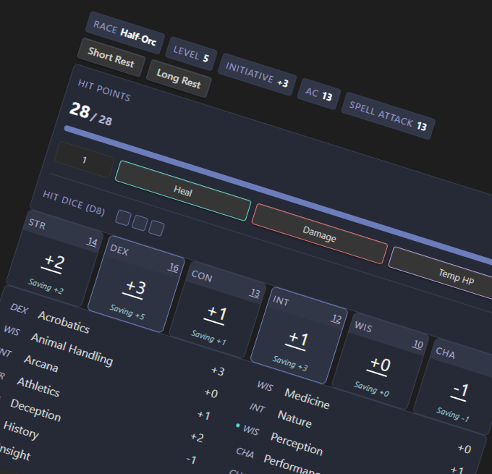This screenshot has width=492, height=474.
Task: Select the Performance skill name
Action: pos(292,464)
